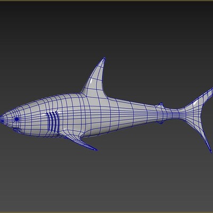This screenshot has height=213, width=213.
Task: Click the shark's mouth
Action: (x=17, y=130)
